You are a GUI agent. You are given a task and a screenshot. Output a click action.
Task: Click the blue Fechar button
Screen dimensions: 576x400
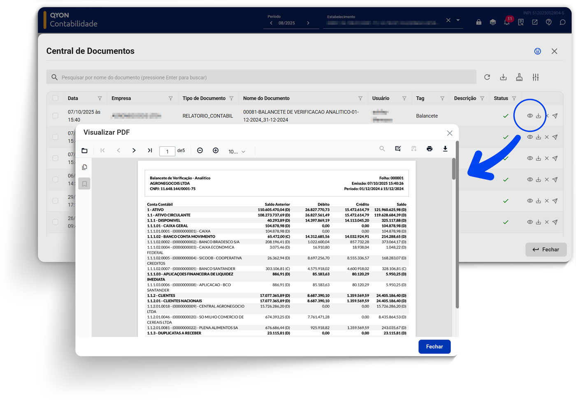pyautogui.click(x=434, y=347)
